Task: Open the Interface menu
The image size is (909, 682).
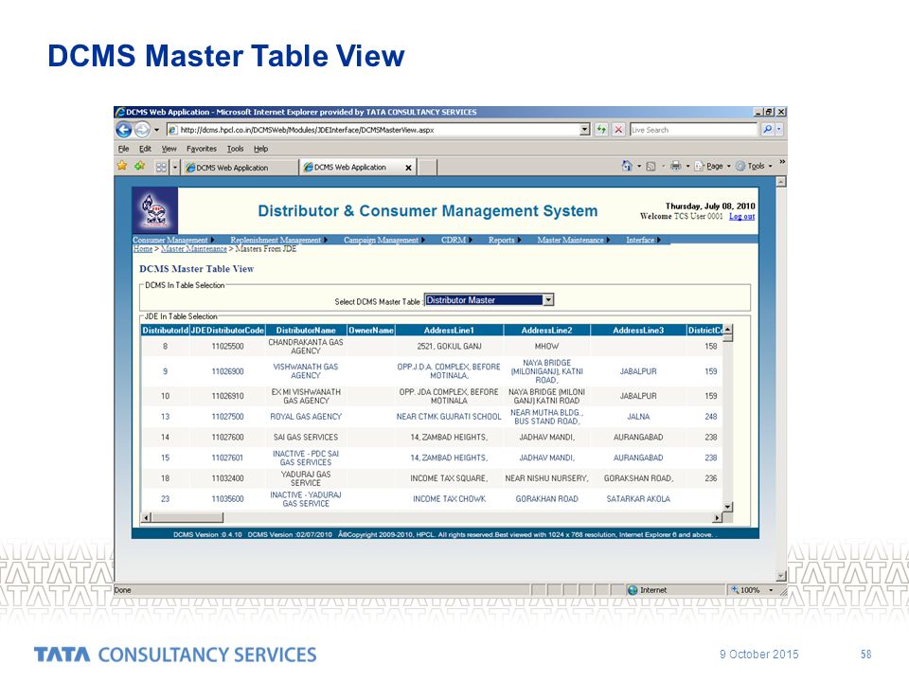Action: click(643, 240)
